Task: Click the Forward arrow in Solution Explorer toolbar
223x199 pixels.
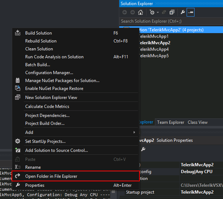Action: coord(133,12)
